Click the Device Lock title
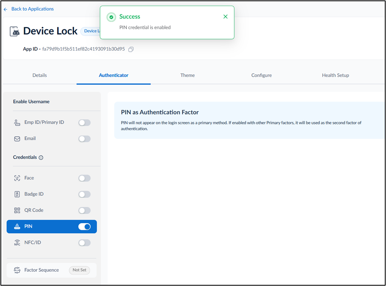The image size is (386, 286). click(50, 31)
